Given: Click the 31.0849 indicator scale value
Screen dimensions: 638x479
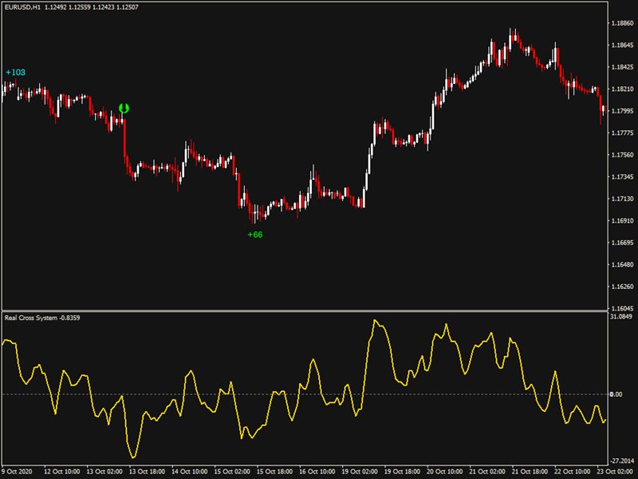Looking at the screenshot, I should tap(622, 318).
